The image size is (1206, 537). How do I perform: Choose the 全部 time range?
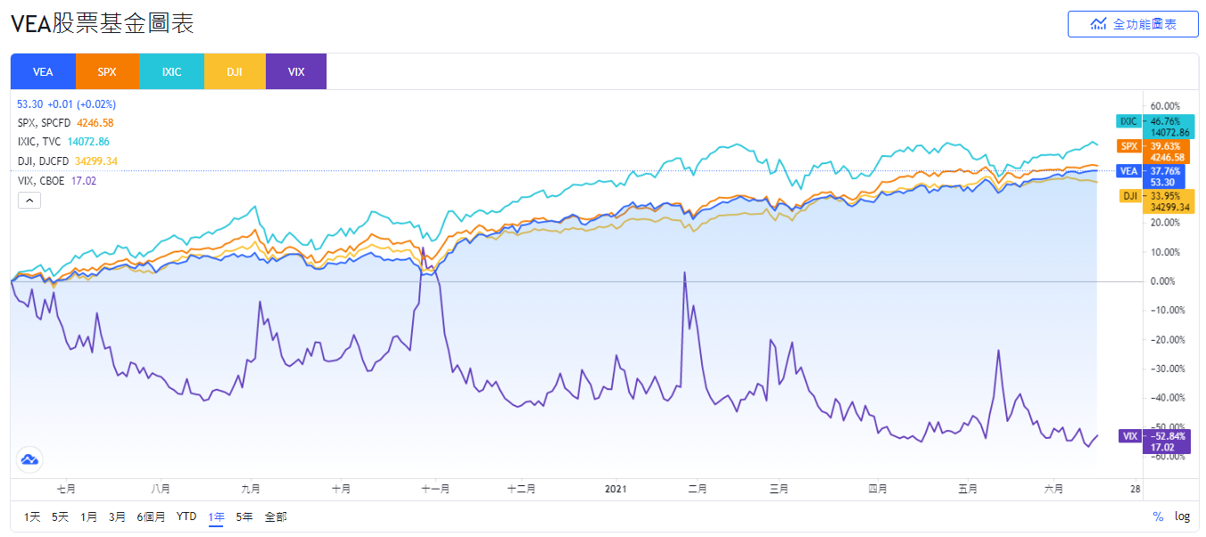pos(276,516)
